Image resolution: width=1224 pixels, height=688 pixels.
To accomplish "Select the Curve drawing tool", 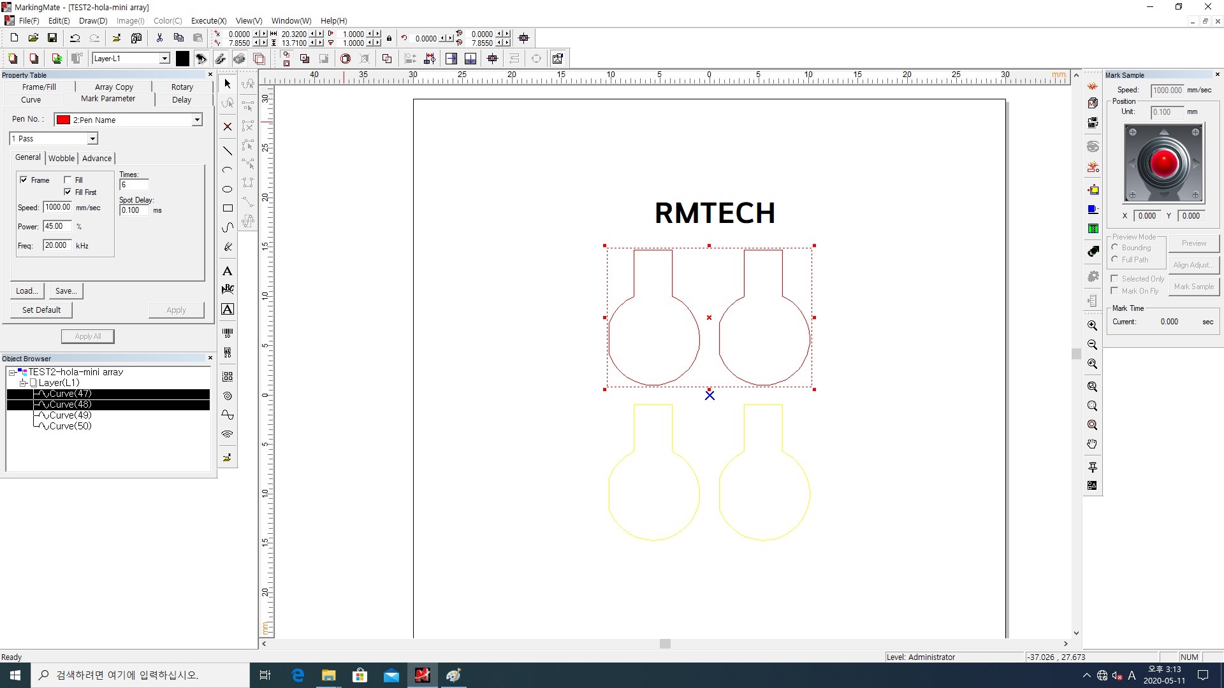I will (228, 227).
